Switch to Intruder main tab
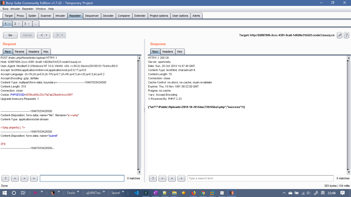This screenshot has width=351, height=197. tap(60, 16)
